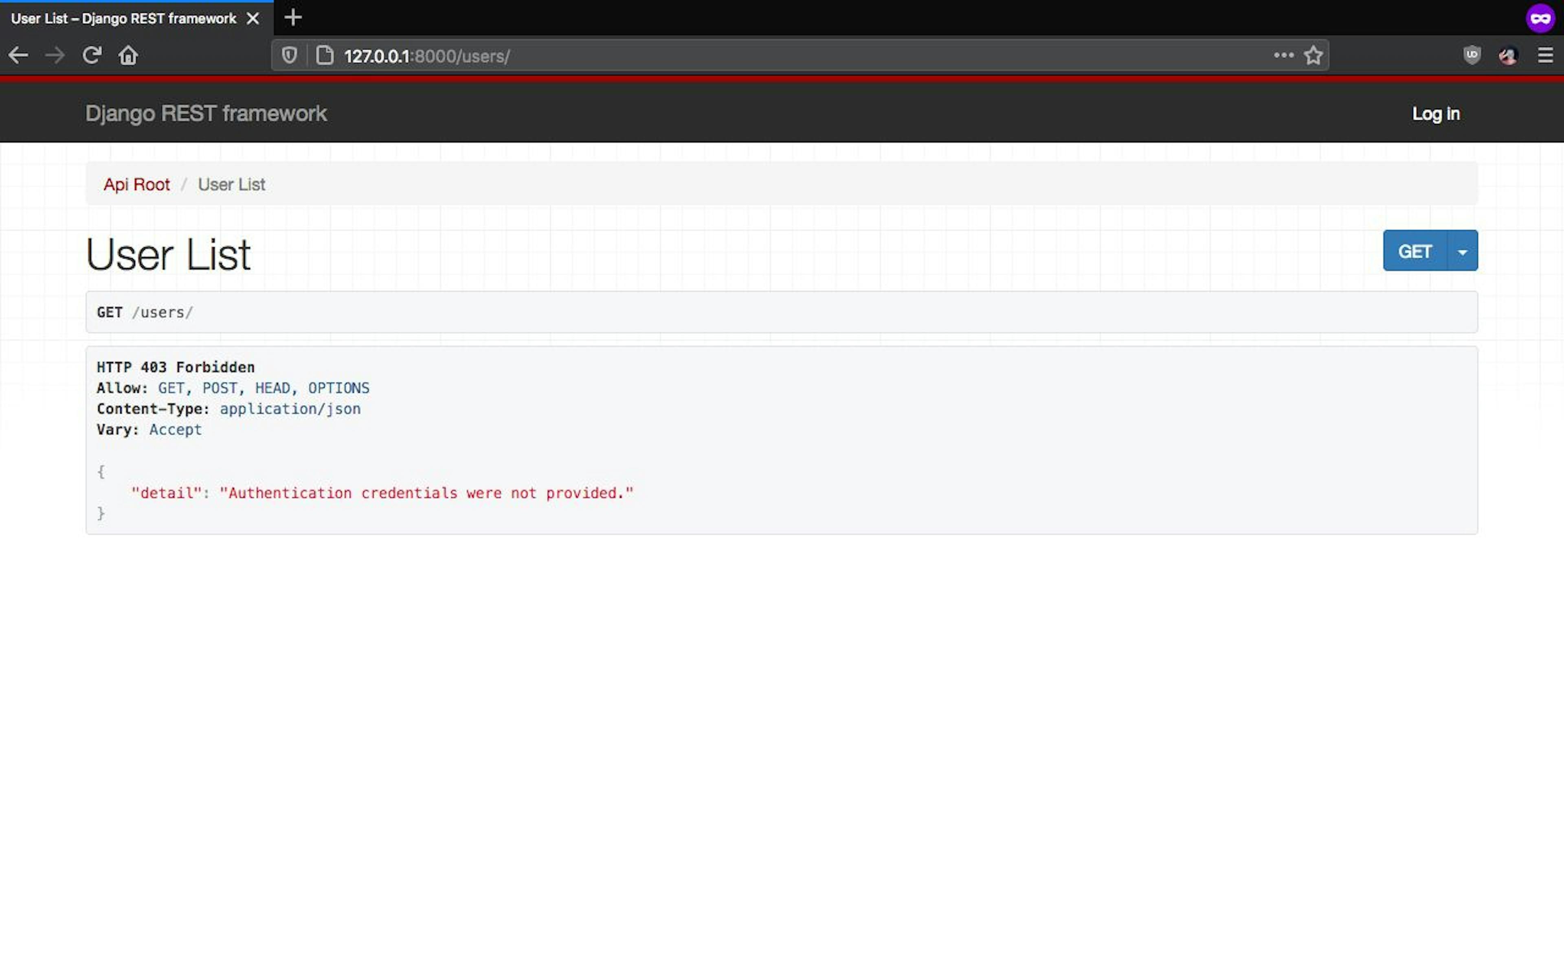This screenshot has height=977, width=1564.
Task: Navigate to Api Root breadcrumb
Action: click(x=136, y=184)
